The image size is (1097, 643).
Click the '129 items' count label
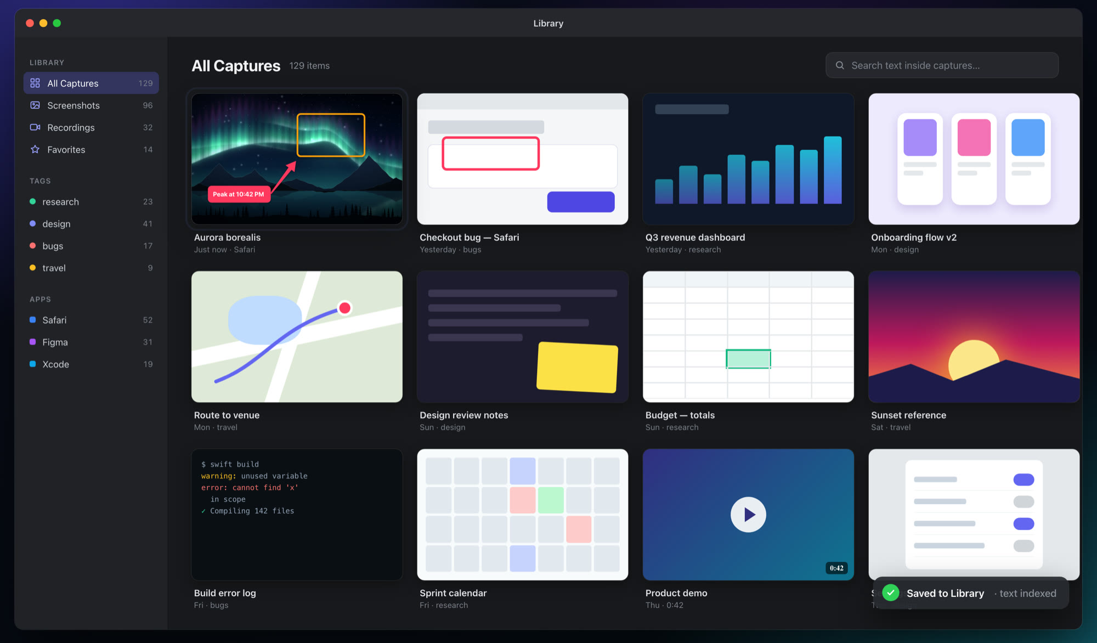point(309,66)
